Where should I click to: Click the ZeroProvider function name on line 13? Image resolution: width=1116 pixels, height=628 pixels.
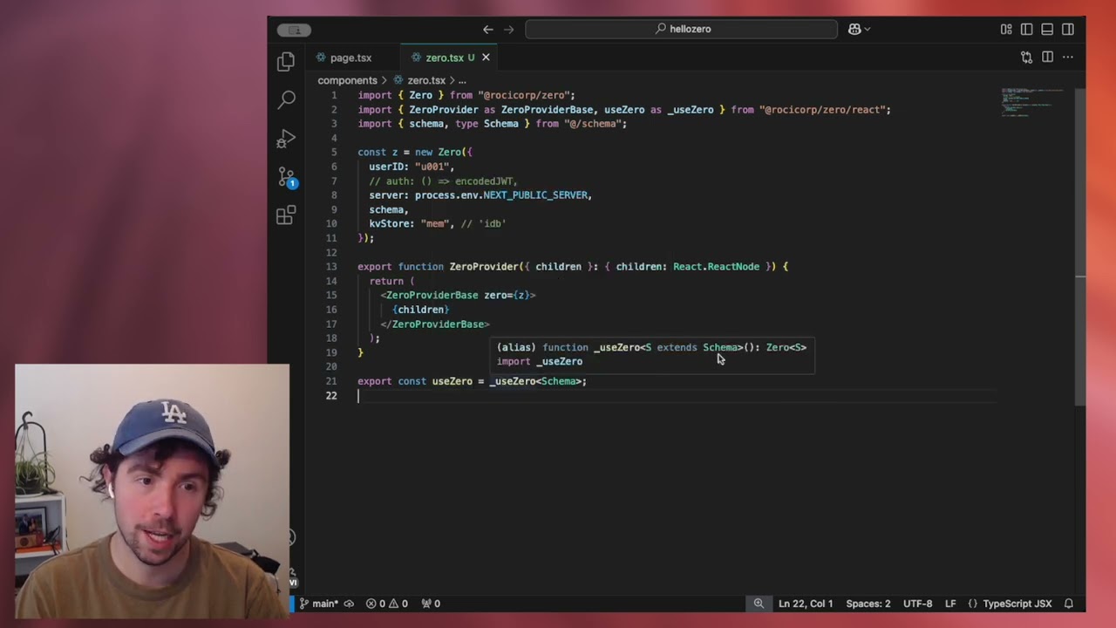tap(483, 267)
